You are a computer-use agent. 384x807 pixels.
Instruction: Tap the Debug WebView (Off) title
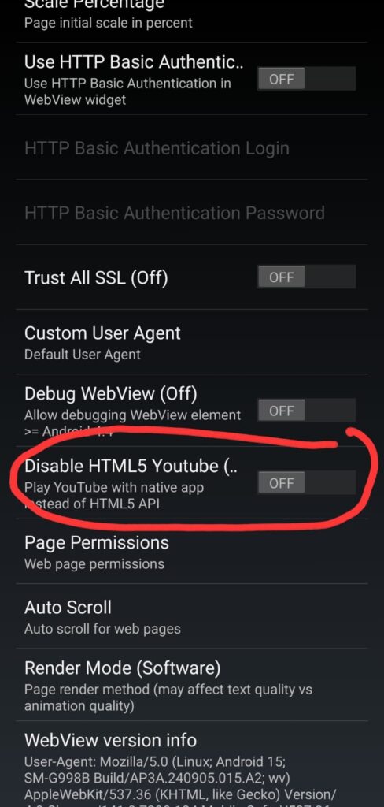[110, 394]
